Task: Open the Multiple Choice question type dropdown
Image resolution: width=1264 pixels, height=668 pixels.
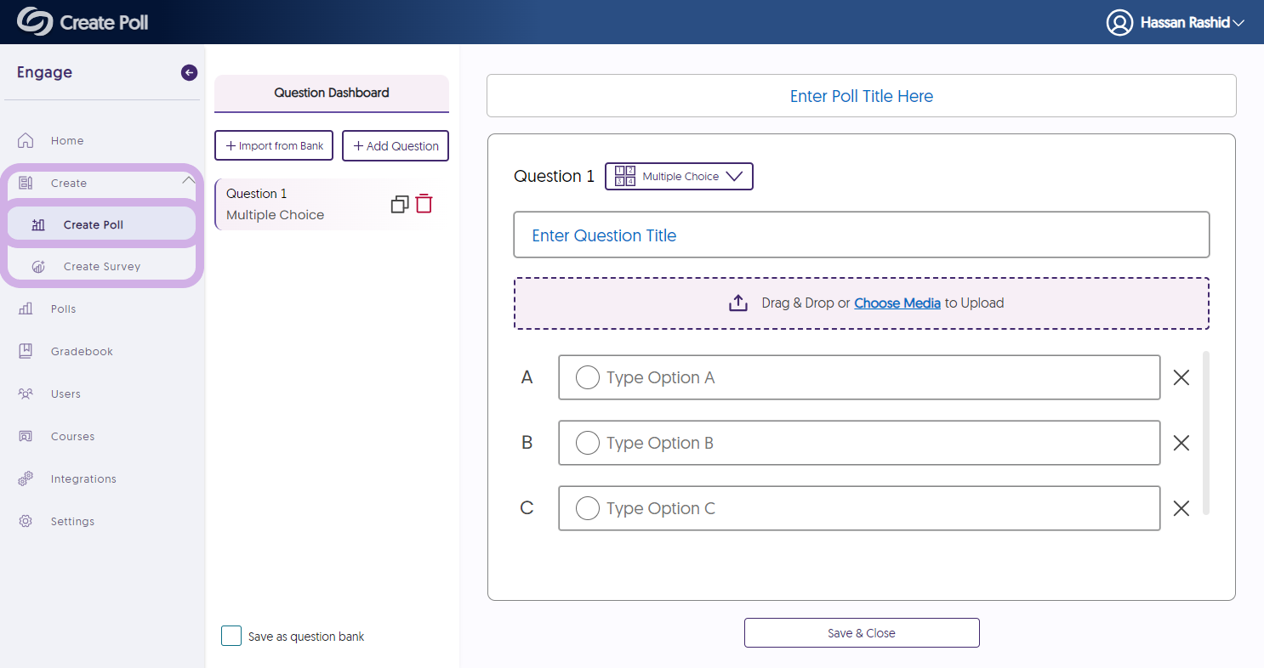Action: coord(679,176)
